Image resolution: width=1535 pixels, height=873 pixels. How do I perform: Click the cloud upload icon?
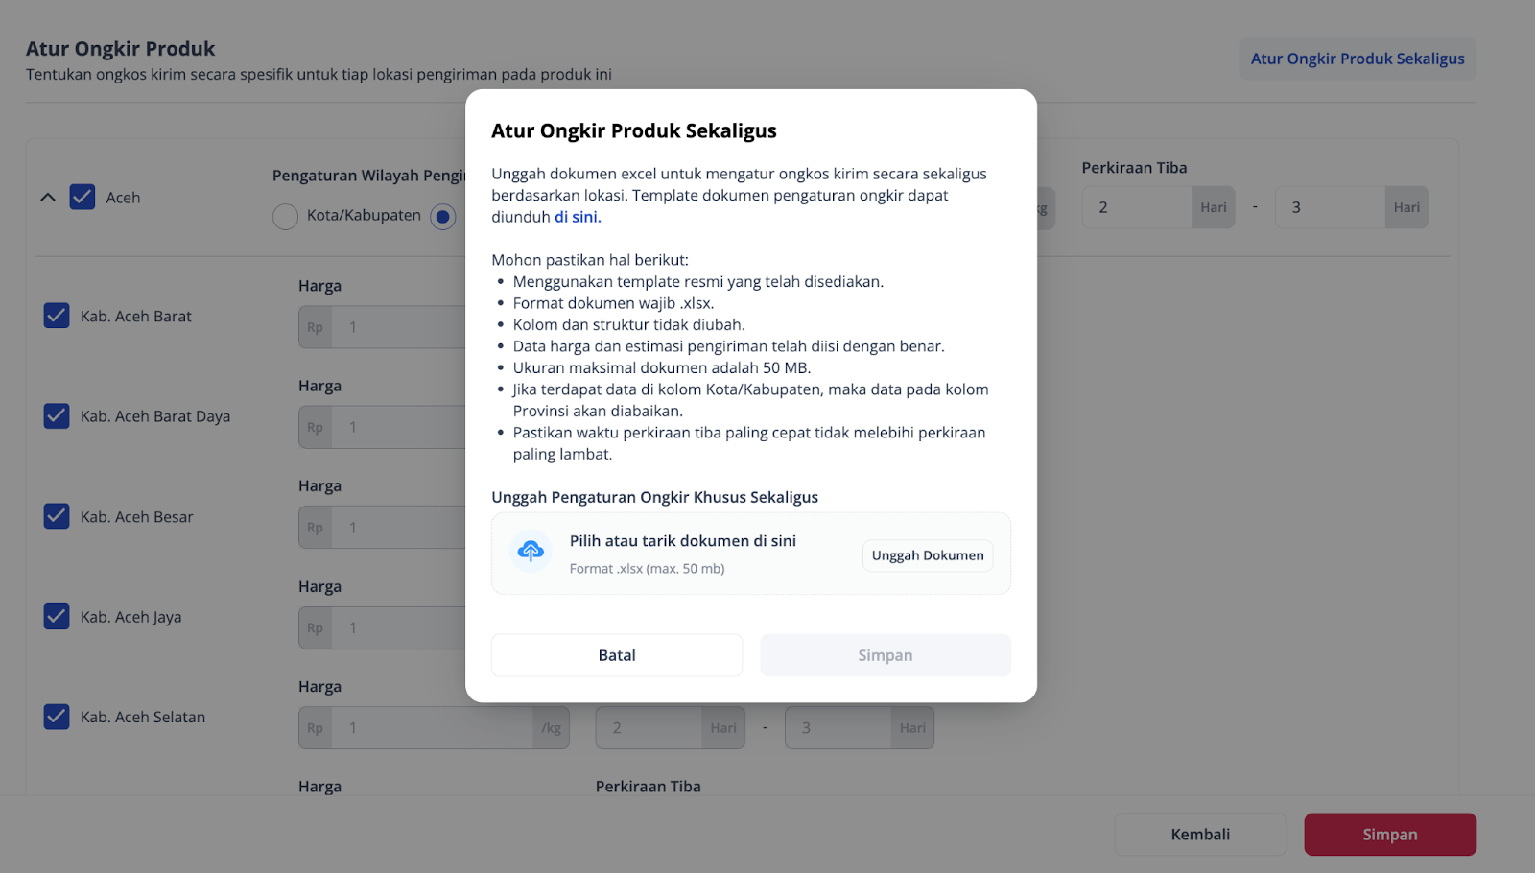(x=531, y=552)
